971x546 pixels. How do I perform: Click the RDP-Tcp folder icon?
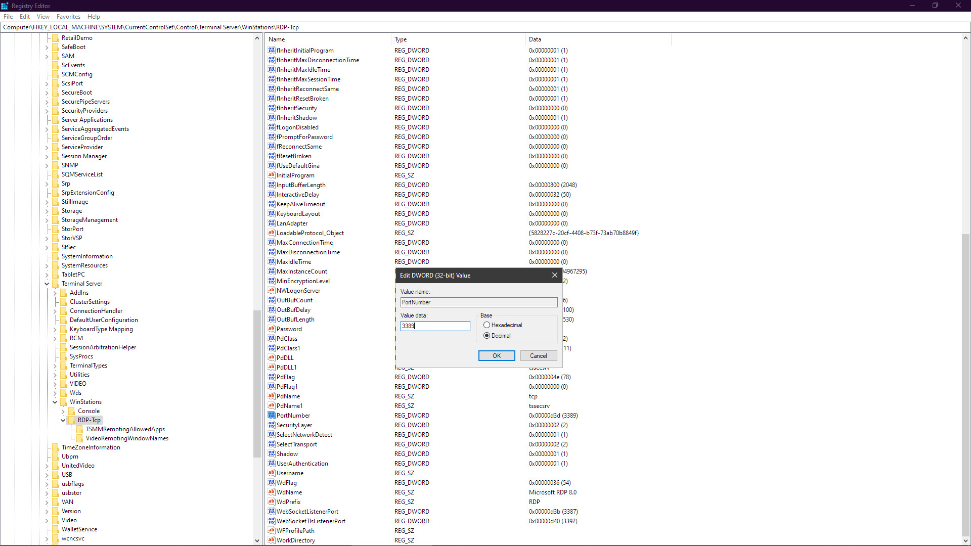(x=71, y=420)
